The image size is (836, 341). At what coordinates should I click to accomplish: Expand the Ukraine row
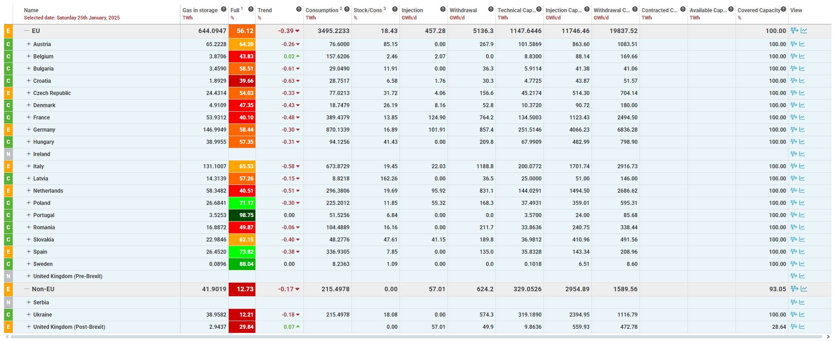pyautogui.click(x=29, y=315)
